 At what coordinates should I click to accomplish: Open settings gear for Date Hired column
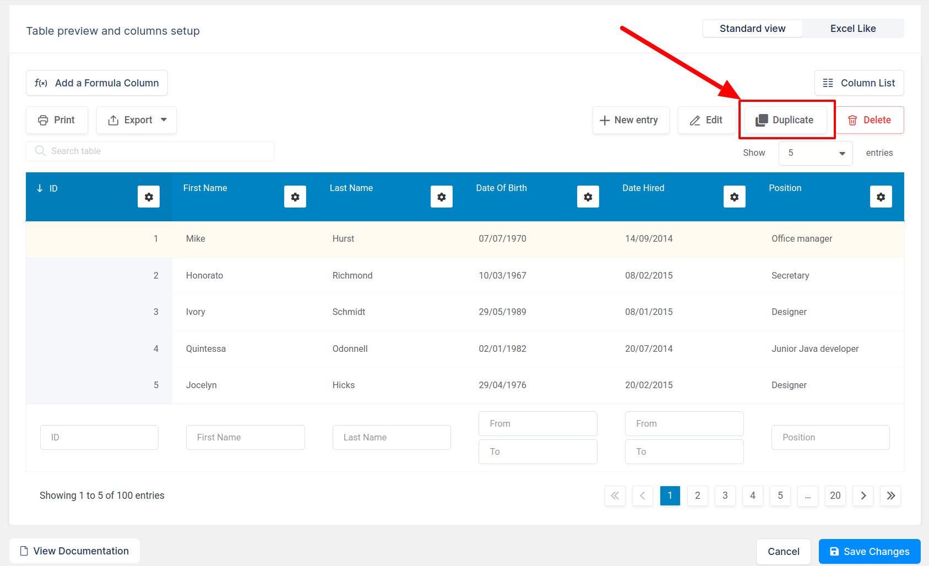click(735, 197)
